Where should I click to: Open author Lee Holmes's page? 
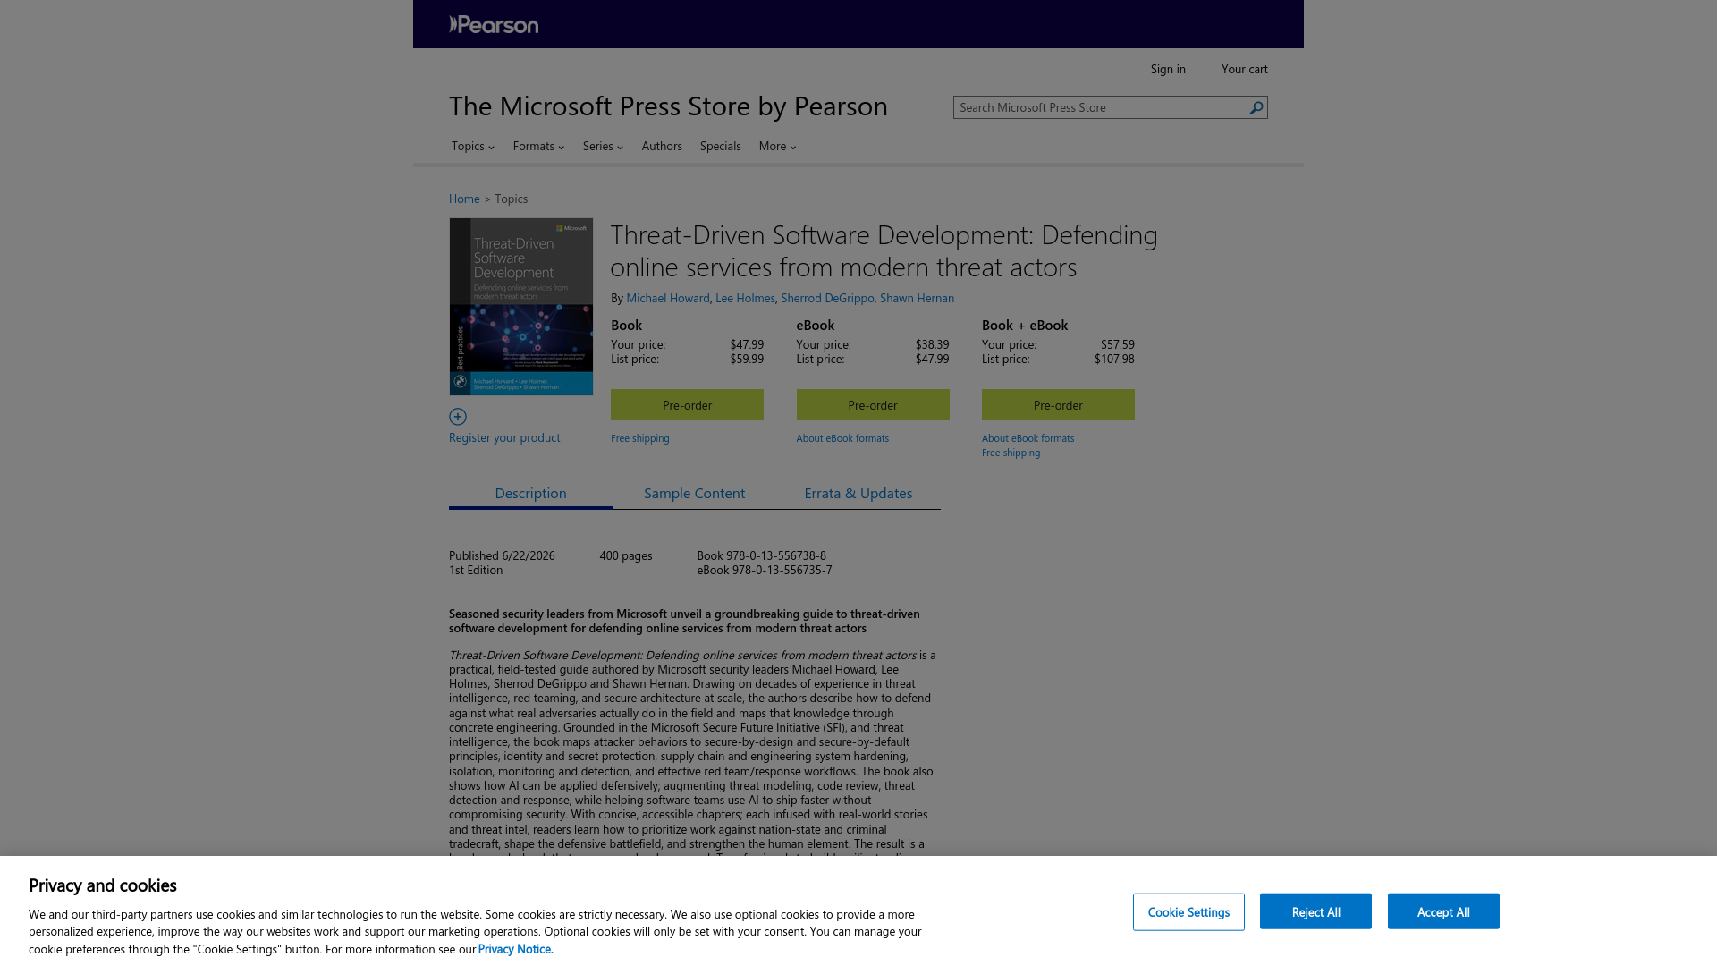[745, 298]
